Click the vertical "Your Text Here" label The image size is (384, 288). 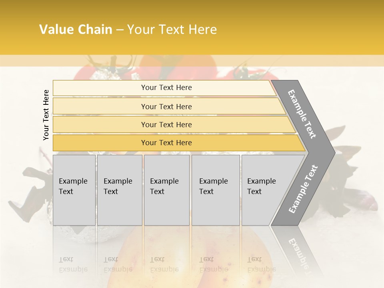tap(46, 115)
